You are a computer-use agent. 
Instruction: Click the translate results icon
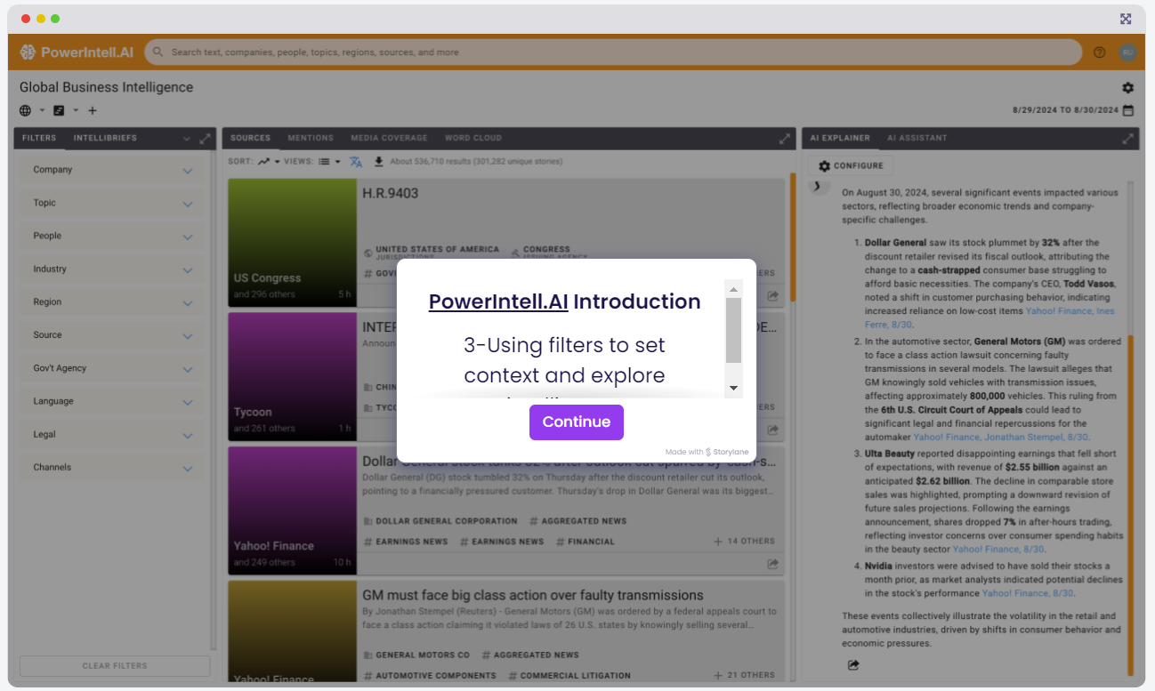(x=356, y=162)
